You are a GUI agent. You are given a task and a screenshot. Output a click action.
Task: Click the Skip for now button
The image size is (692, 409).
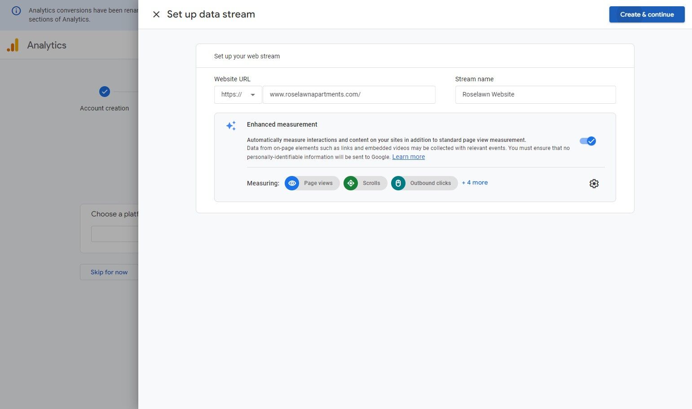click(x=109, y=272)
